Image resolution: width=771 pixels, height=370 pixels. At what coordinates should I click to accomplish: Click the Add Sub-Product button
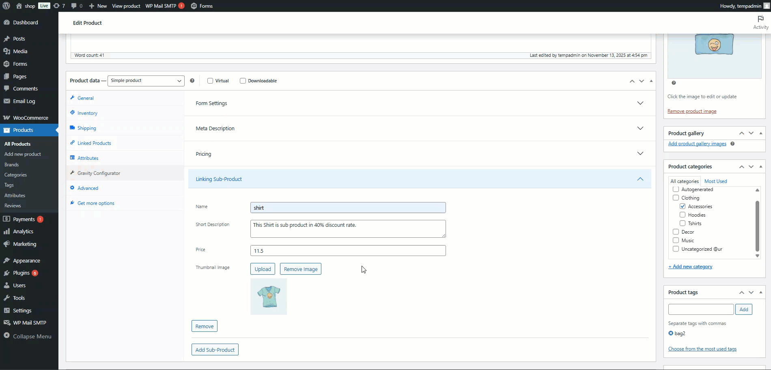[x=215, y=350]
